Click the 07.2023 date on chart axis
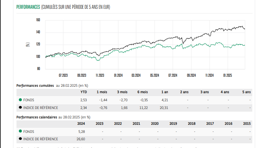The image size is (257, 148). [x=63, y=75]
